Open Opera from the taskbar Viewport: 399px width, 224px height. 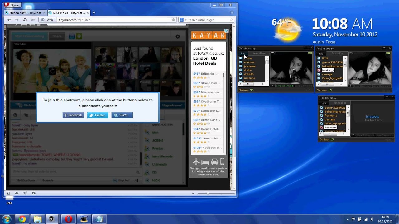(x=68, y=219)
